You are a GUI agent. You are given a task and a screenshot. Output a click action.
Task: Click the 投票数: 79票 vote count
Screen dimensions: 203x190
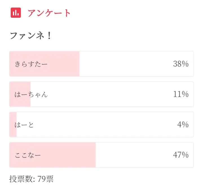(x=31, y=179)
